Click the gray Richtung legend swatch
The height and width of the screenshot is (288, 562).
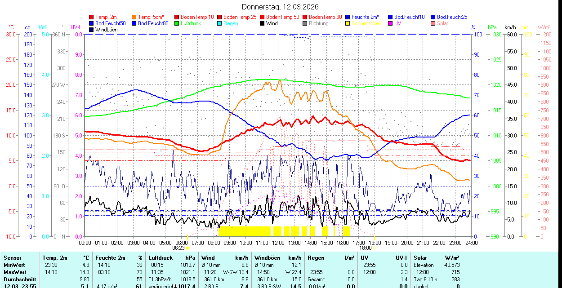305,23
